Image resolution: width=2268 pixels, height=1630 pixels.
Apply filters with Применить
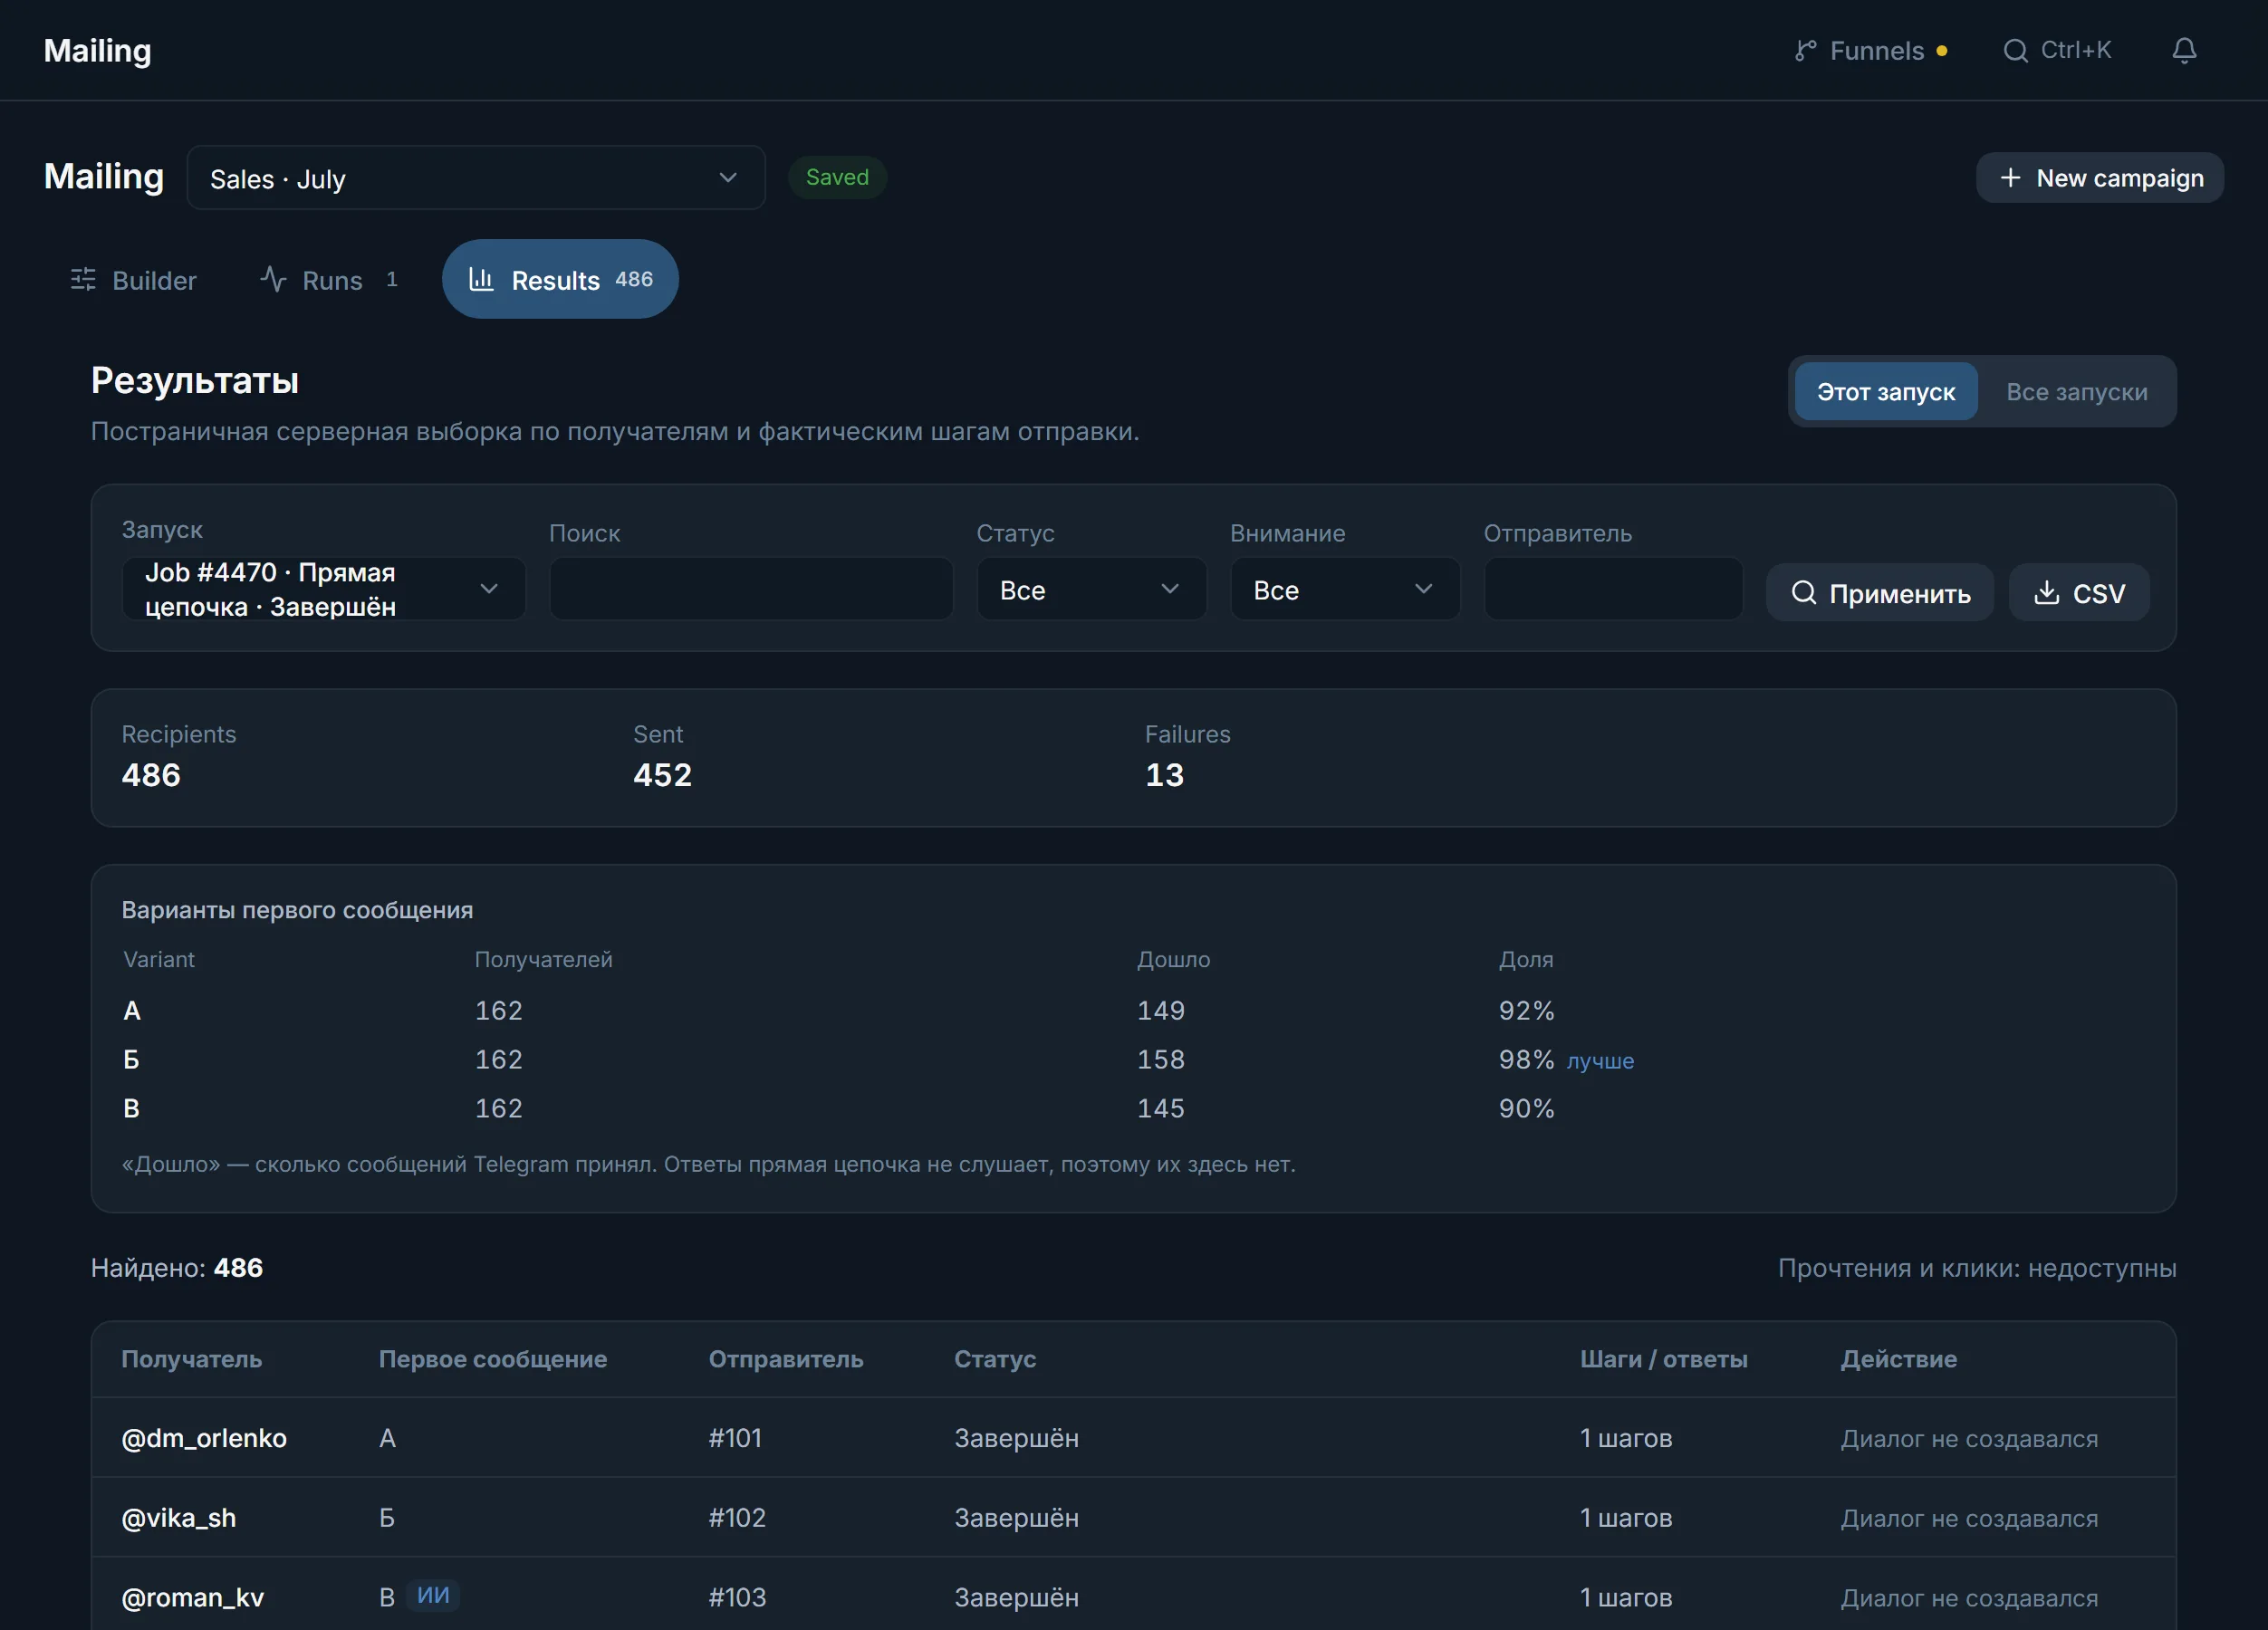coord(1880,593)
